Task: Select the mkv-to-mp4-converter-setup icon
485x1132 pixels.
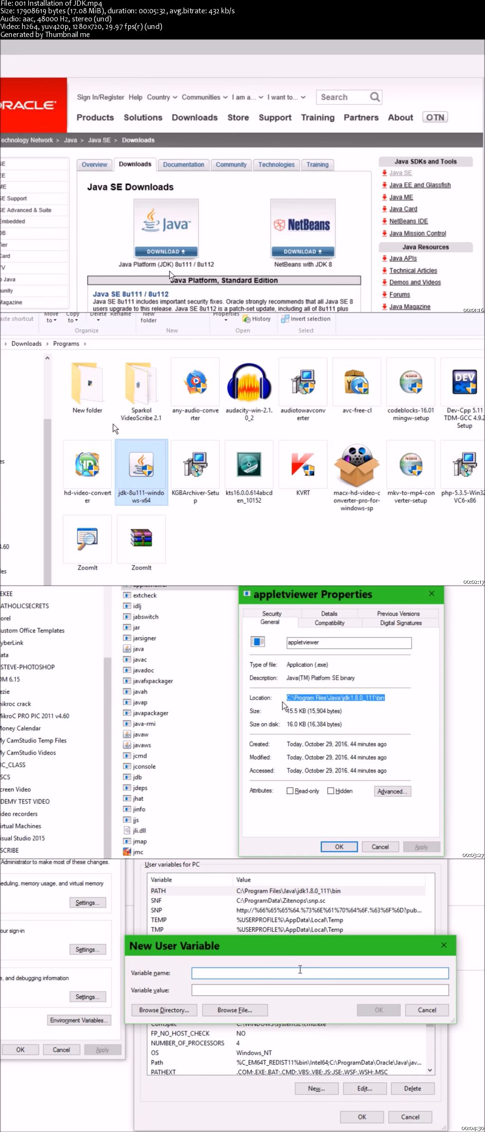Action: pyautogui.click(x=411, y=465)
